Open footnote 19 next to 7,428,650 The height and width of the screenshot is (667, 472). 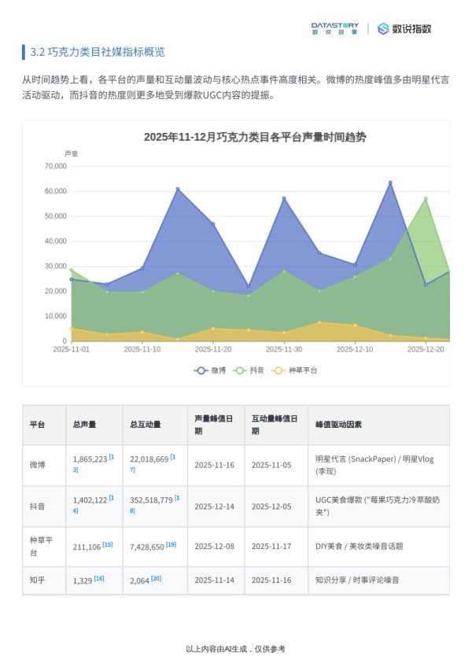(x=171, y=544)
